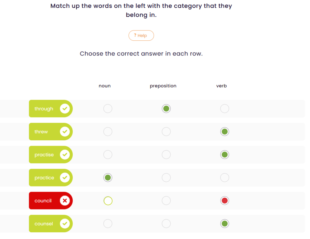Click the checkmark icon beside 'practise'
This screenshot has height=239, width=310.
(x=65, y=155)
